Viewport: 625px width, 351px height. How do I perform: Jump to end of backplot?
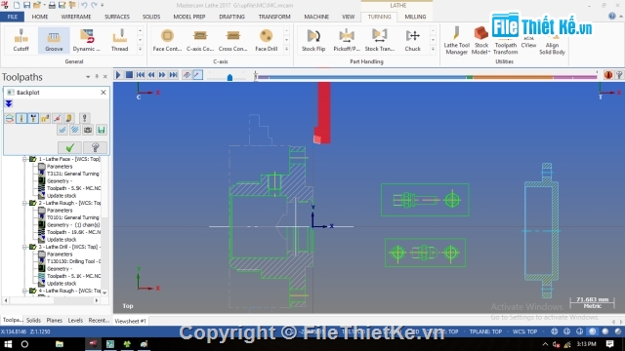(x=174, y=75)
